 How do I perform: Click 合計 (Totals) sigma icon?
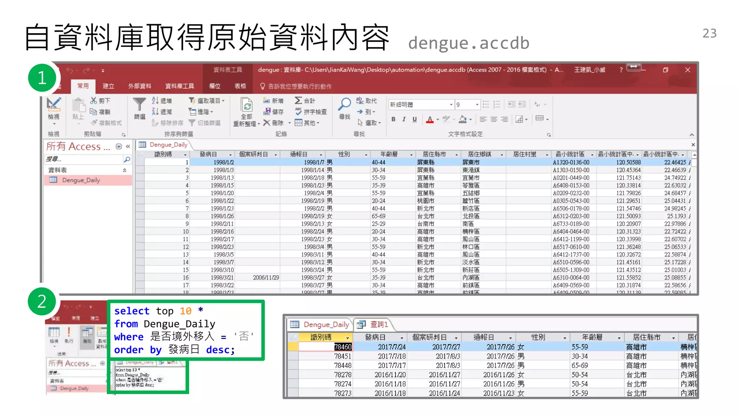click(298, 101)
